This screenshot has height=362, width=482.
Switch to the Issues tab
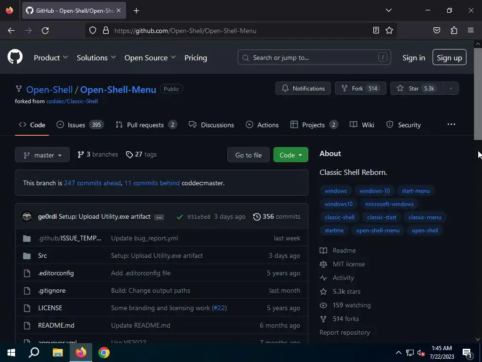click(x=80, y=125)
